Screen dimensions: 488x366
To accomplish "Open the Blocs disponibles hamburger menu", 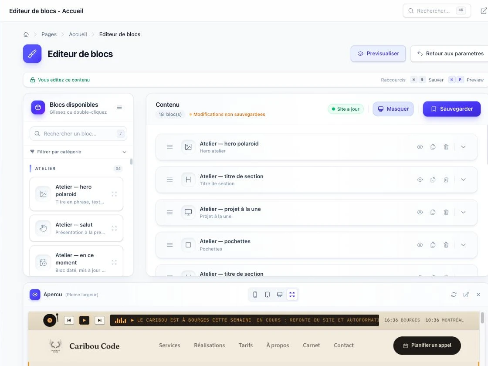I will (x=119, y=107).
